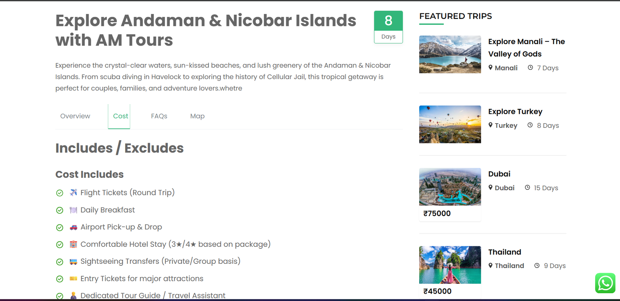The image size is (620, 301).
Task: Click the 8 Days duration badge
Action: tap(388, 27)
